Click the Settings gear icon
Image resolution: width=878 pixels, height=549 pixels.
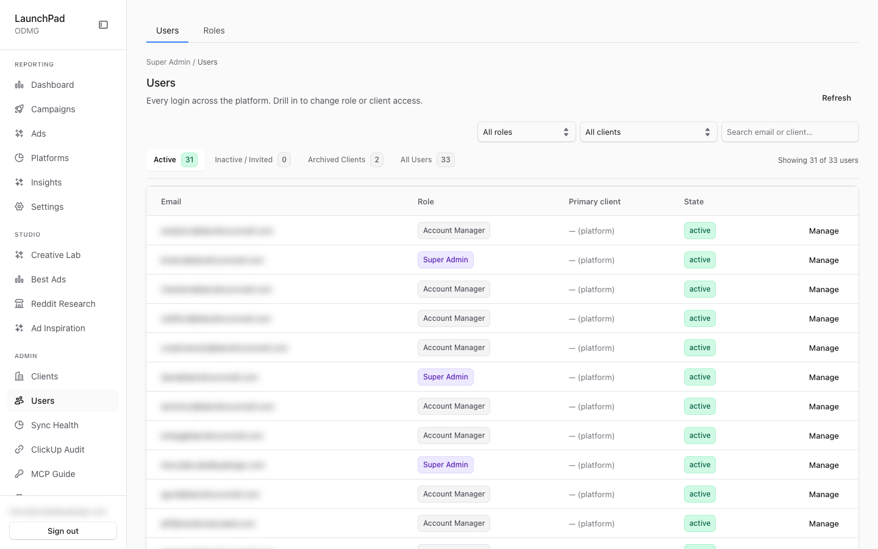click(20, 207)
